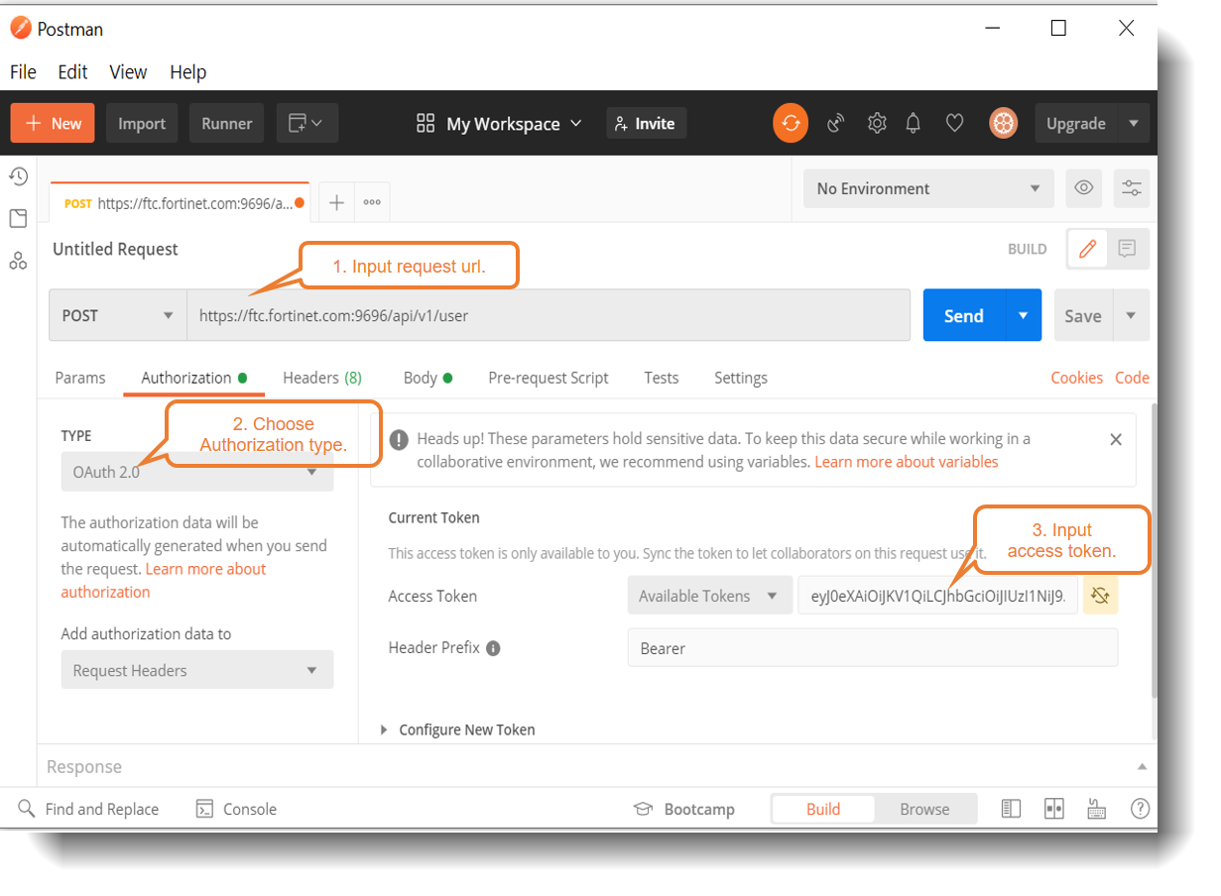Open the Capture requests satellite icon
The image size is (1221, 896).
tap(836, 123)
